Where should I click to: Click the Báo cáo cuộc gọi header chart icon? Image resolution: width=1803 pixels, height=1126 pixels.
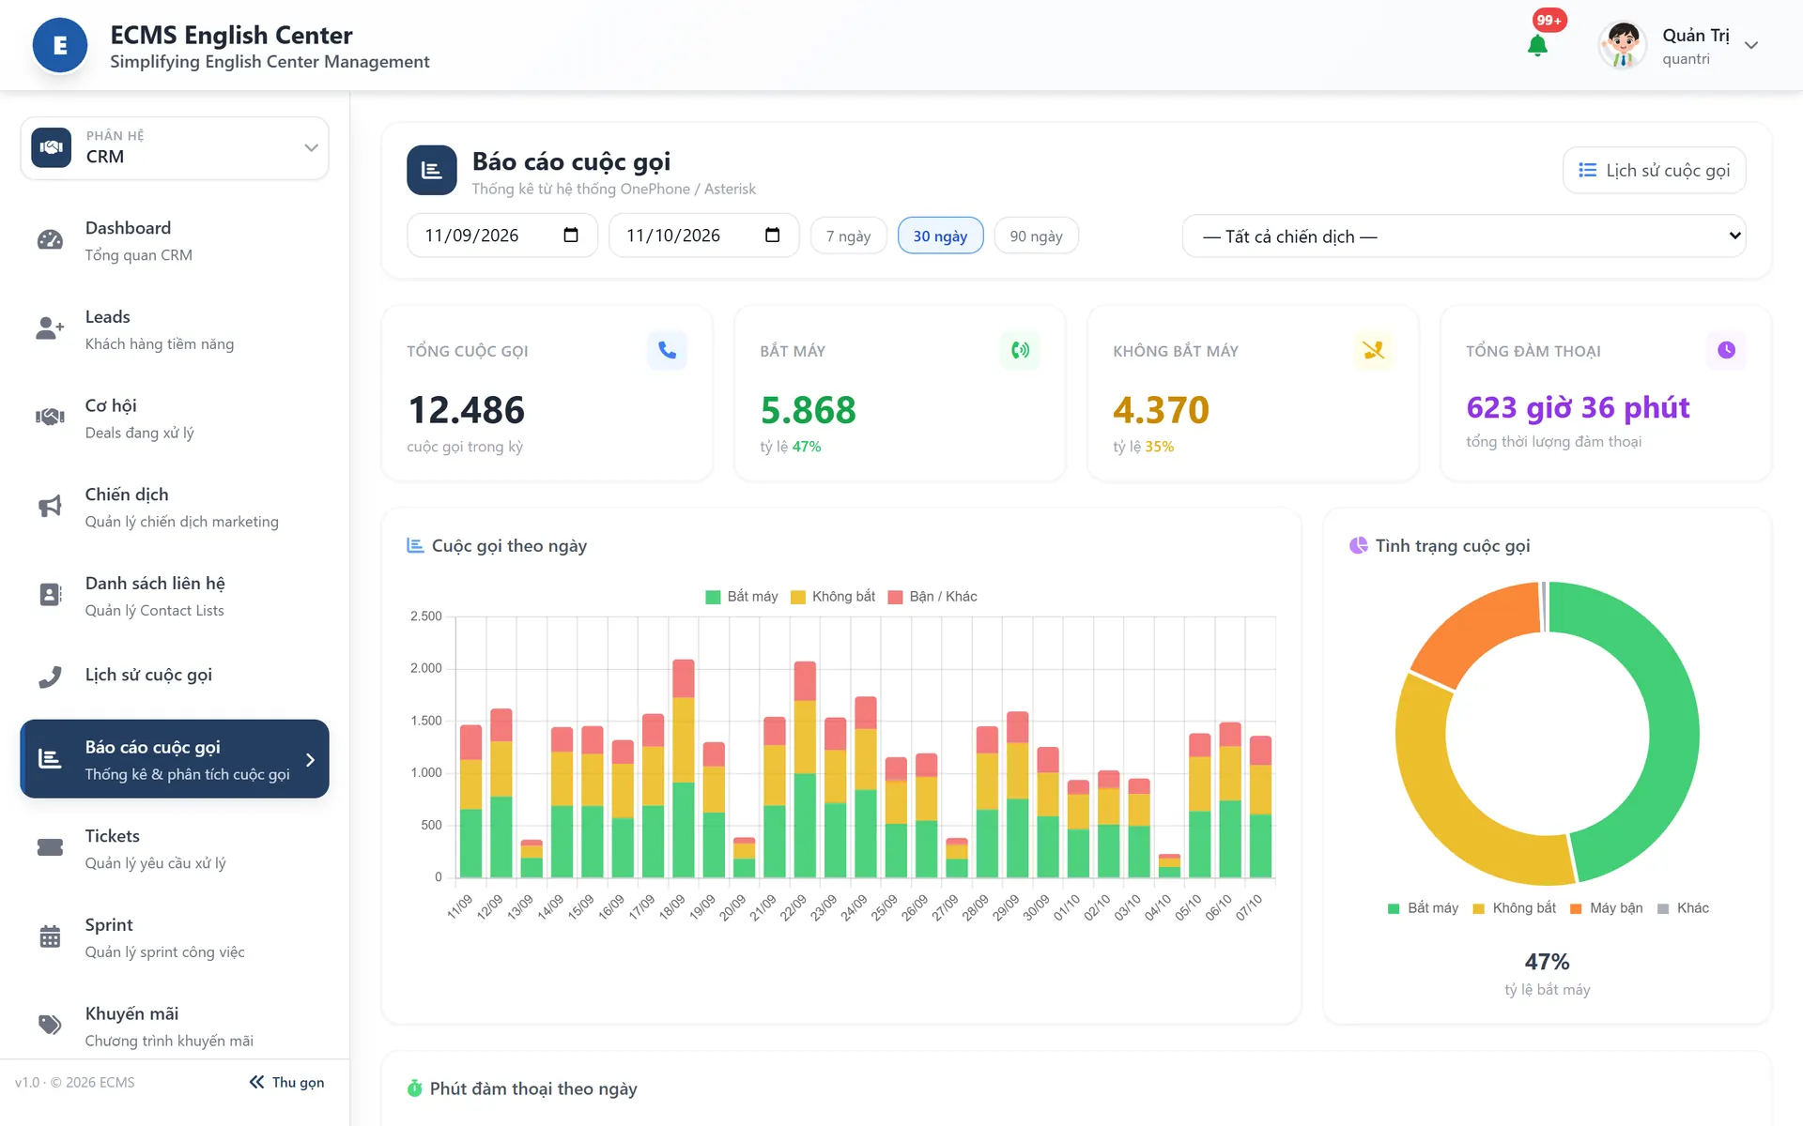click(432, 170)
